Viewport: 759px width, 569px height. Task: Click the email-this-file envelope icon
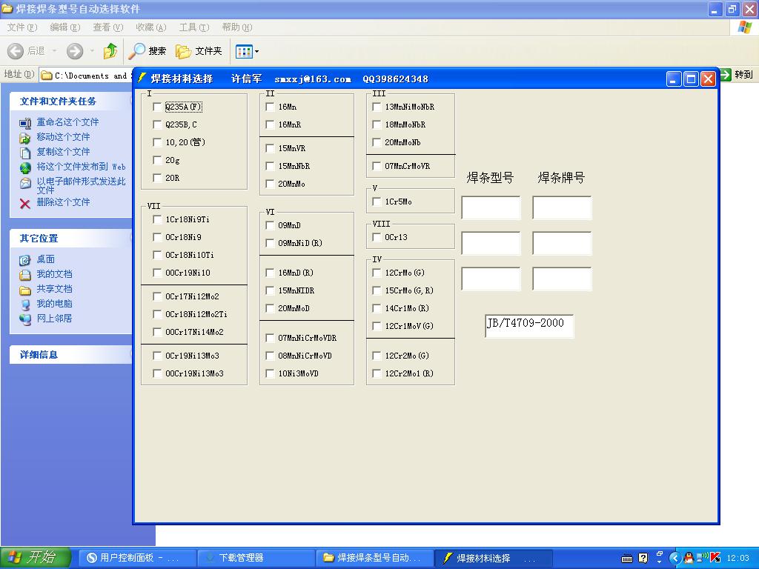click(x=25, y=184)
